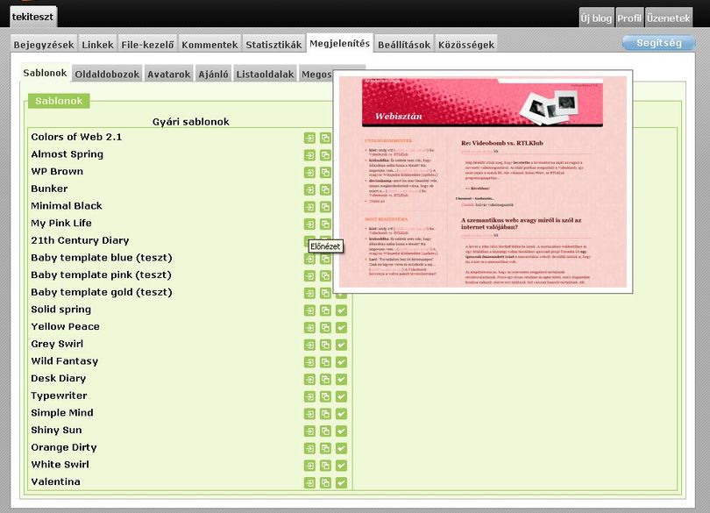Open the Statisztikák tab
The width and height of the screenshot is (710, 513).
(273, 45)
